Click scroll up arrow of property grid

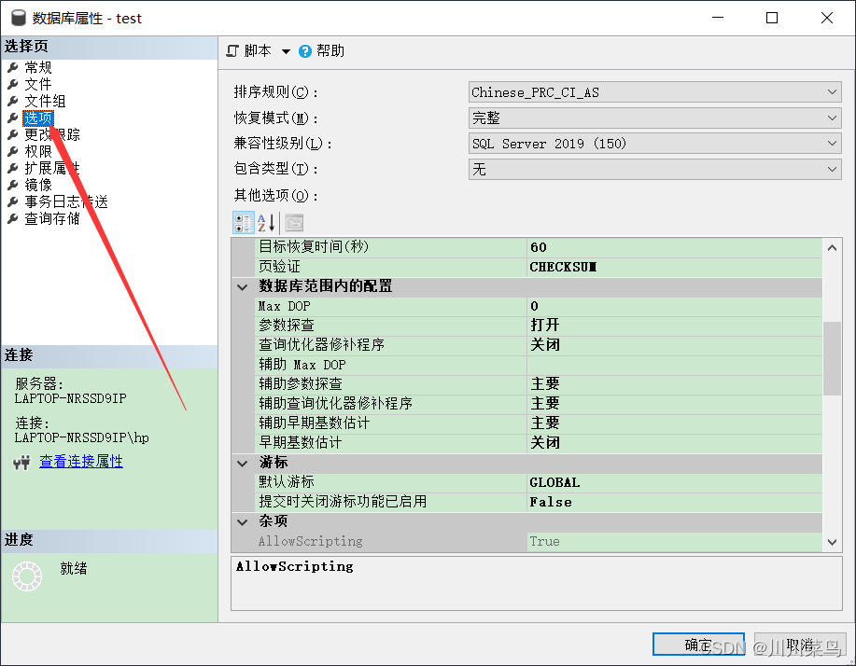[832, 247]
